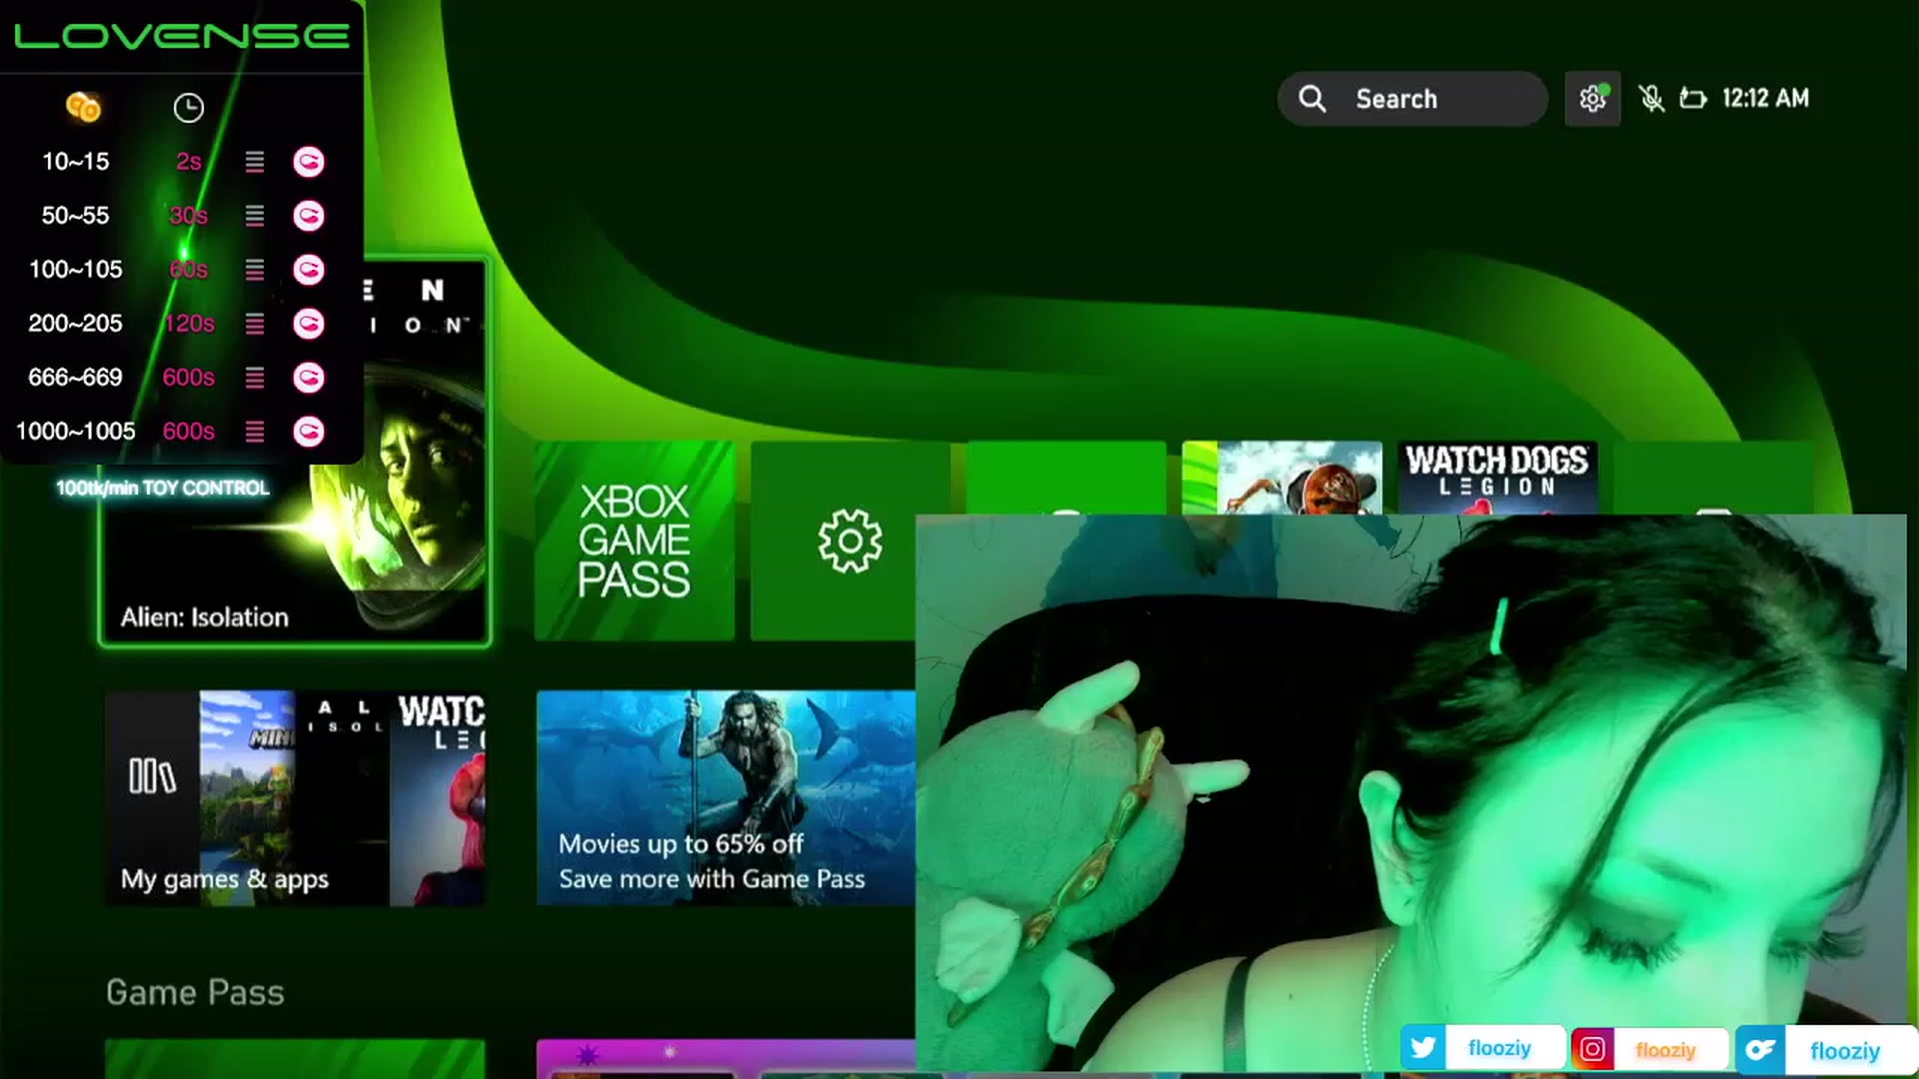Open the Settings gear tile

(850, 540)
